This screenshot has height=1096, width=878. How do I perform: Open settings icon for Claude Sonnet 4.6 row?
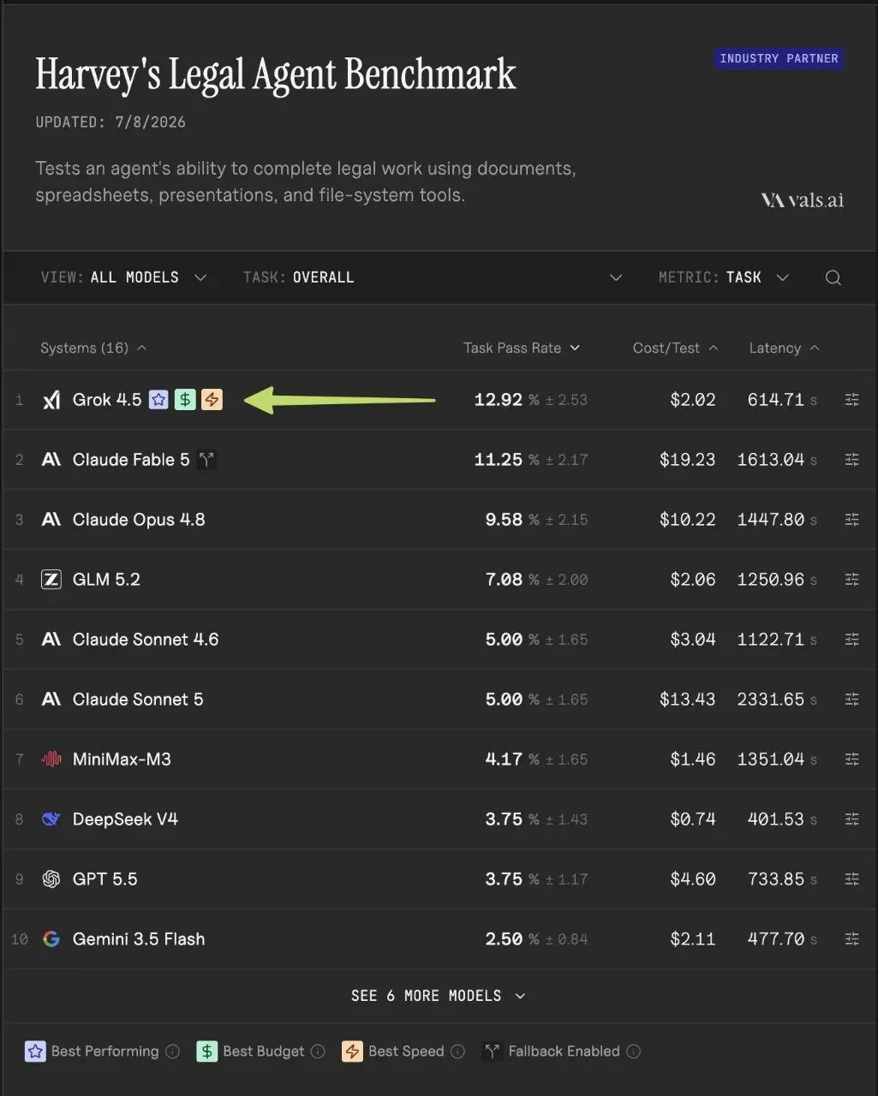click(851, 640)
